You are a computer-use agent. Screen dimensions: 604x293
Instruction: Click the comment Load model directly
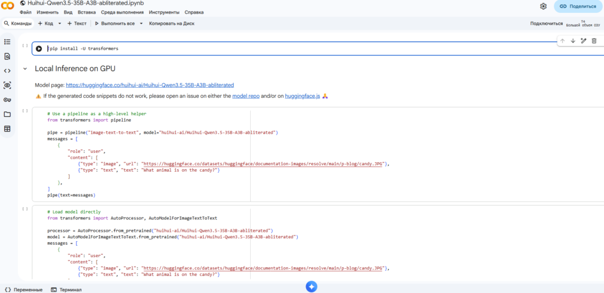[74, 212]
